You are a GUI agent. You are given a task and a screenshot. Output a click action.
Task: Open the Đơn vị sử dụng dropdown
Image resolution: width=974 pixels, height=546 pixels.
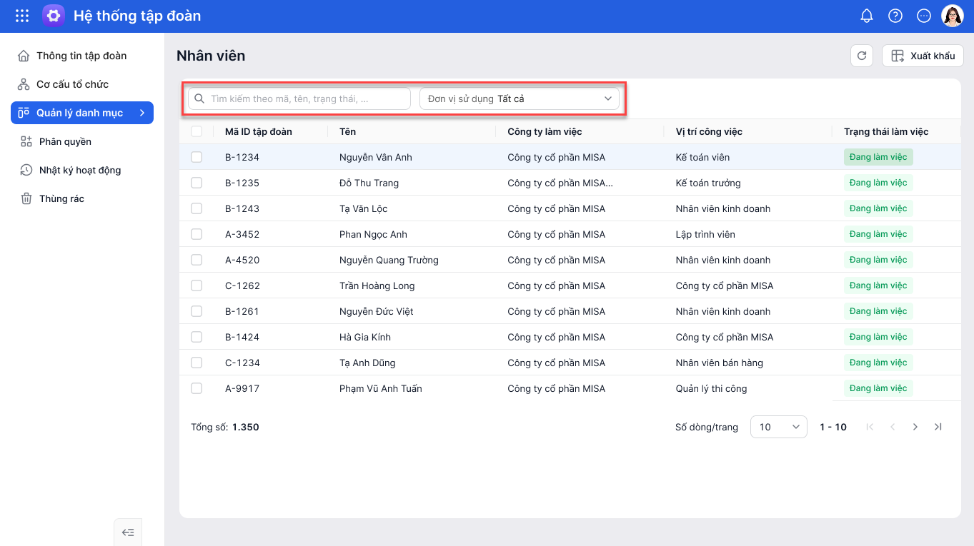pos(520,98)
